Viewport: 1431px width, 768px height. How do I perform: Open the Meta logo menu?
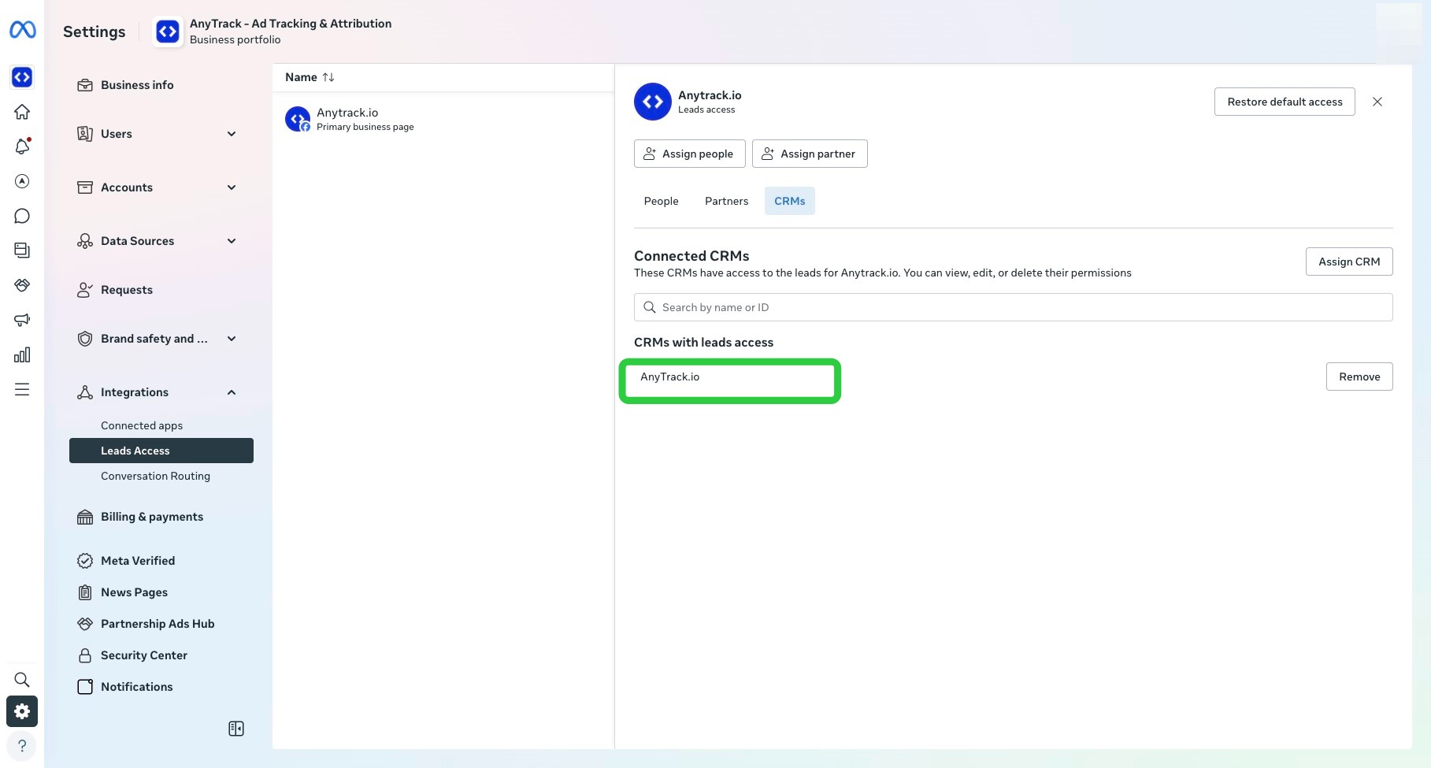(x=22, y=30)
